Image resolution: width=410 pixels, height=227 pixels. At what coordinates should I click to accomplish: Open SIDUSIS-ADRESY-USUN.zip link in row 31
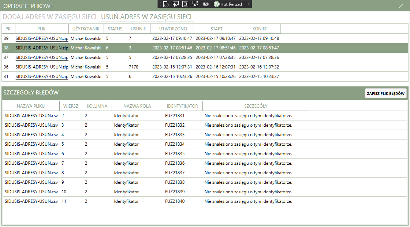coord(42,76)
